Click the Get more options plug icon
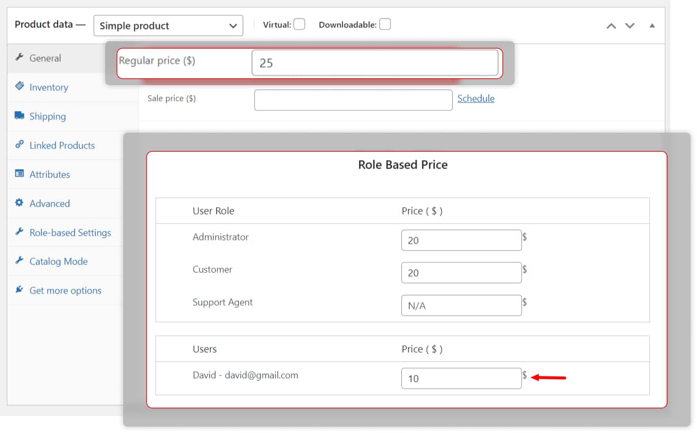The height and width of the screenshot is (433, 697). point(20,289)
